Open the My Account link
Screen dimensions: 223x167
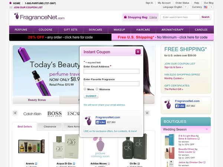[164, 3]
